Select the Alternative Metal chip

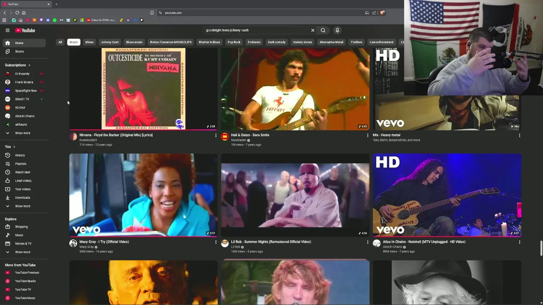point(331,42)
